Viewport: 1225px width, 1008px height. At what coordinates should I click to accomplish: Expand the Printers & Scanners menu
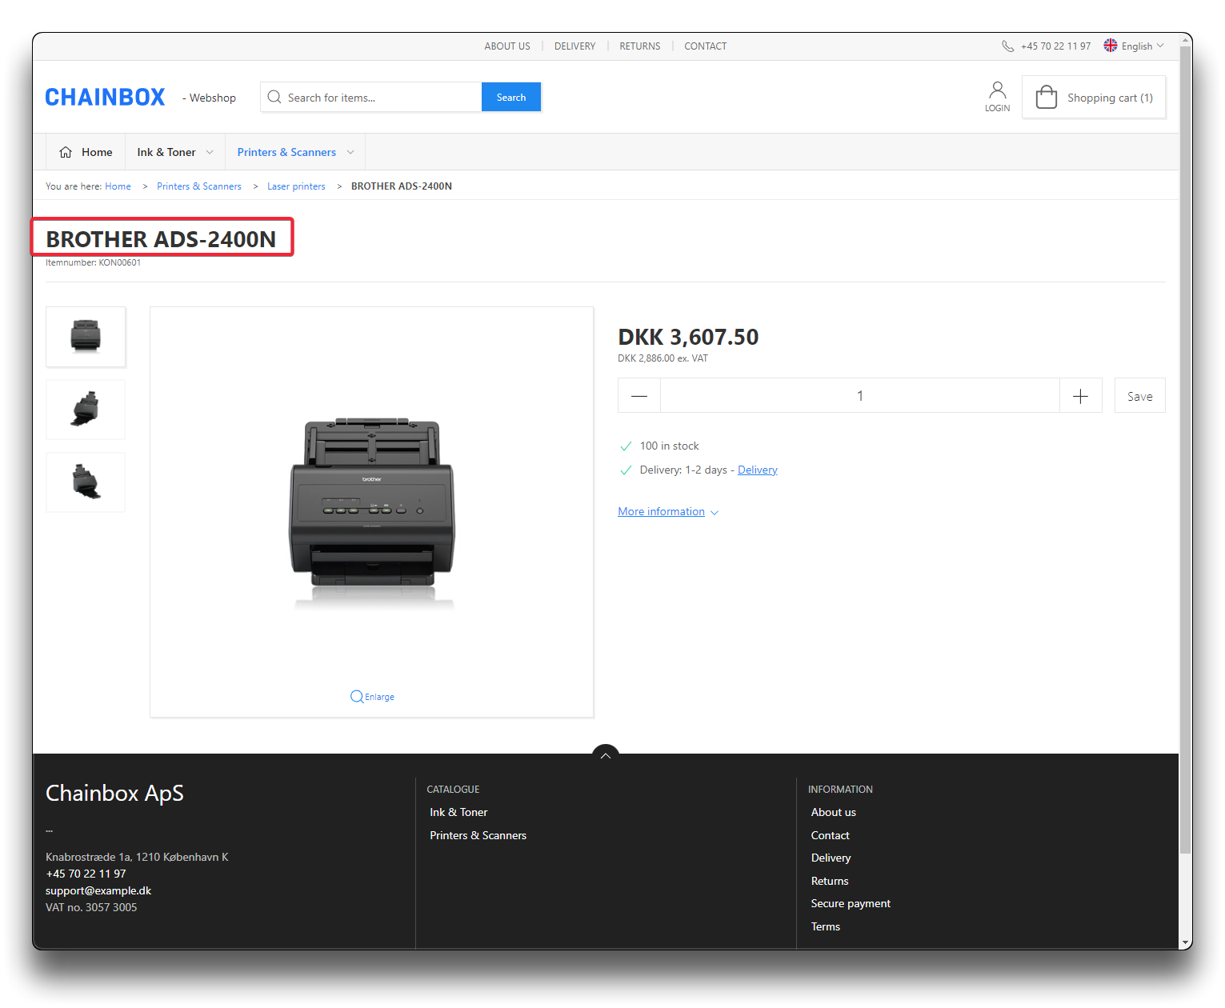pyautogui.click(x=294, y=152)
